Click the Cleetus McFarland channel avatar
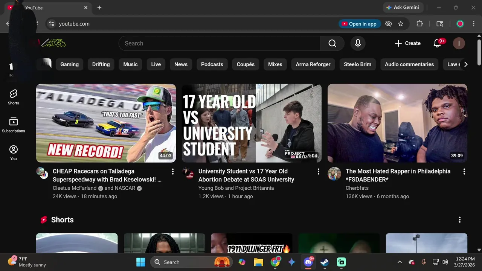The image size is (482, 271). pos(42,173)
